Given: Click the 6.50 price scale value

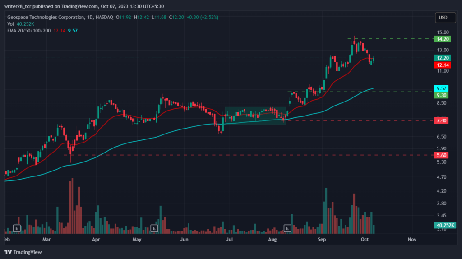Looking at the screenshot, I should click(x=441, y=137).
